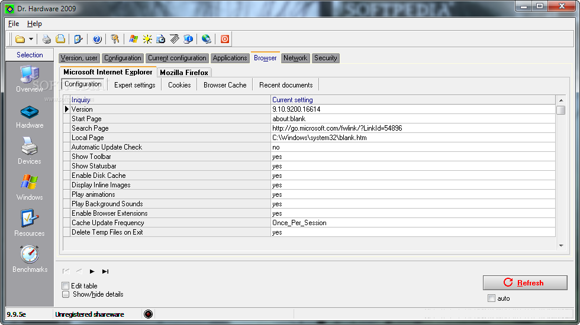Image resolution: width=580 pixels, height=325 pixels.
Task: Switch to the Applications tab
Action: coord(230,58)
